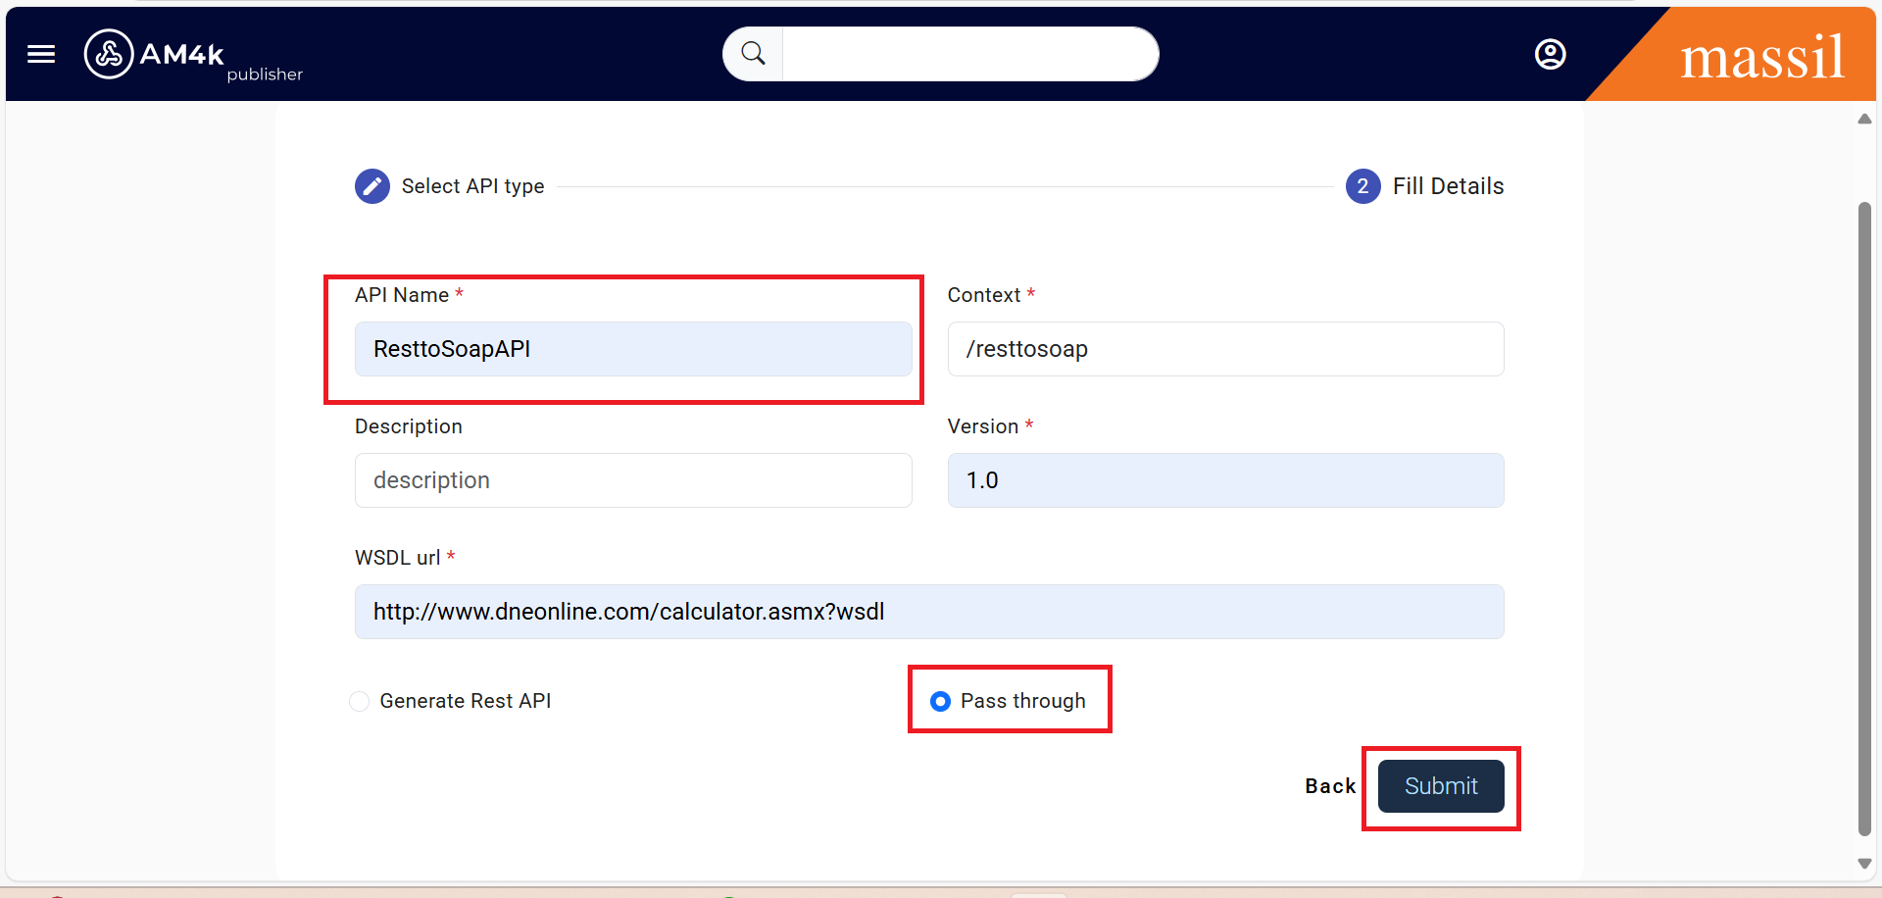Click the search magnifier icon
This screenshot has width=1882, height=898.
click(x=753, y=54)
